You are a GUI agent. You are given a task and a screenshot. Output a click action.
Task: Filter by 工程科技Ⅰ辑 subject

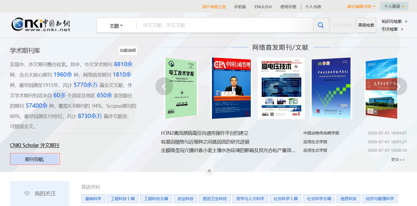click(x=123, y=199)
